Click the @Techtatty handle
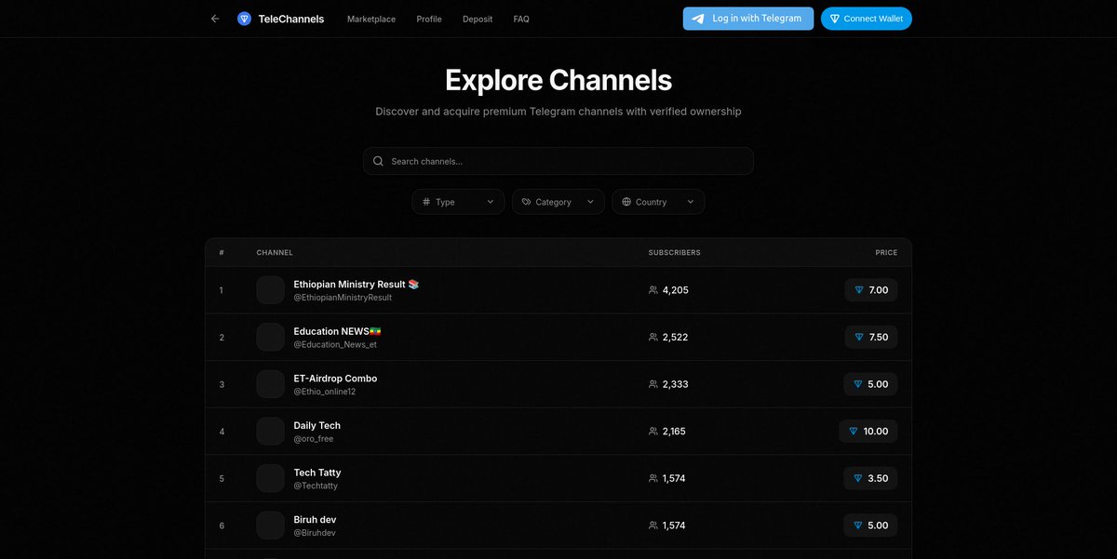 point(316,486)
